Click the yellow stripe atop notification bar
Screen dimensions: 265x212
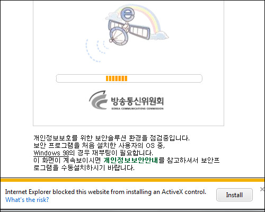click(x=132, y=180)
